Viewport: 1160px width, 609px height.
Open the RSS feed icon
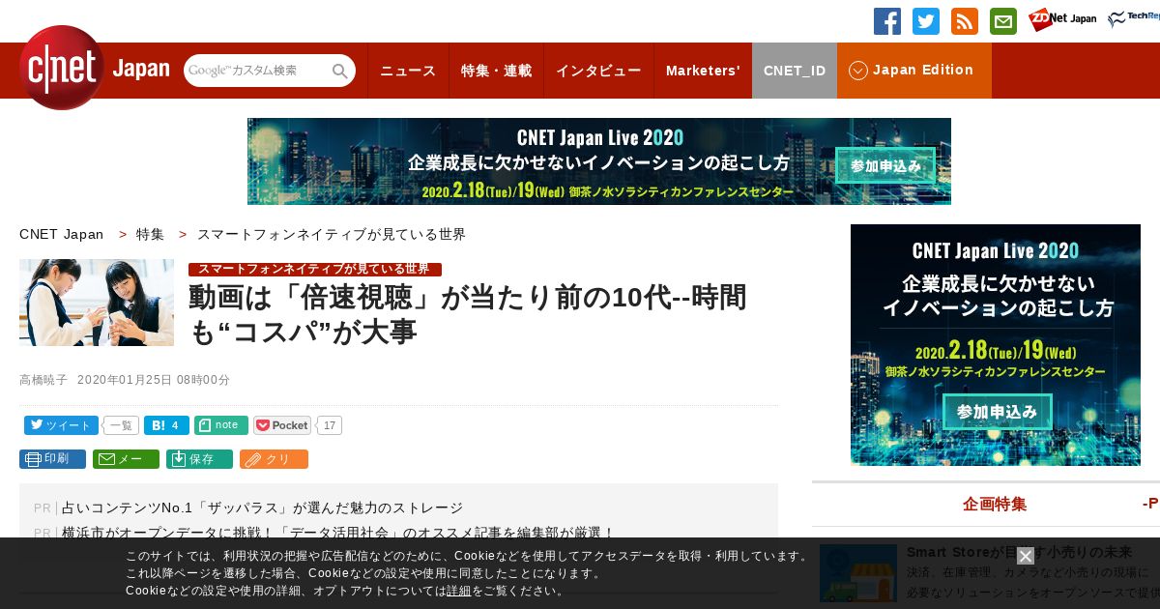point(965,21)
